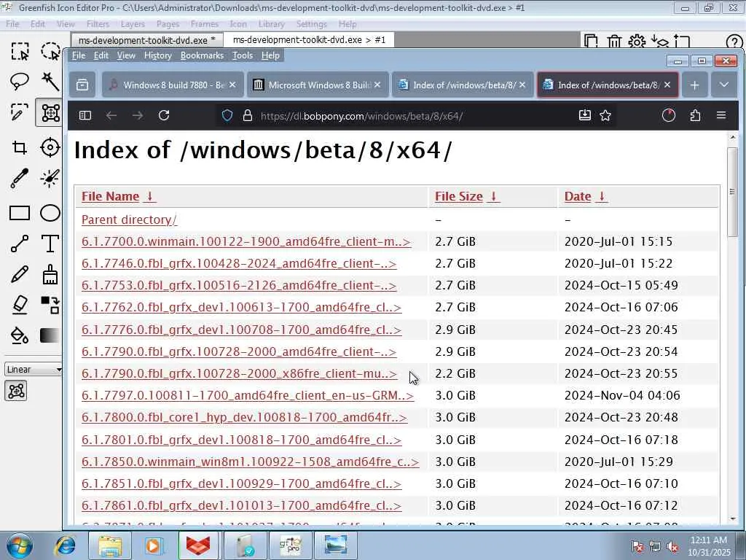
Task: Select the Retouch sparkle brush tool
Action: coord(50,178)
